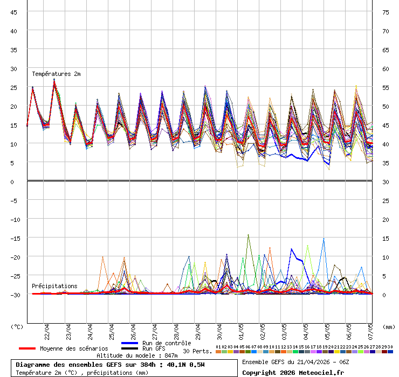
Task: Select perturbation 01 orange swatch
Action: point(218,352)
